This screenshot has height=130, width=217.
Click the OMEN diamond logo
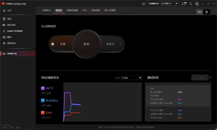tap(3, 4)
